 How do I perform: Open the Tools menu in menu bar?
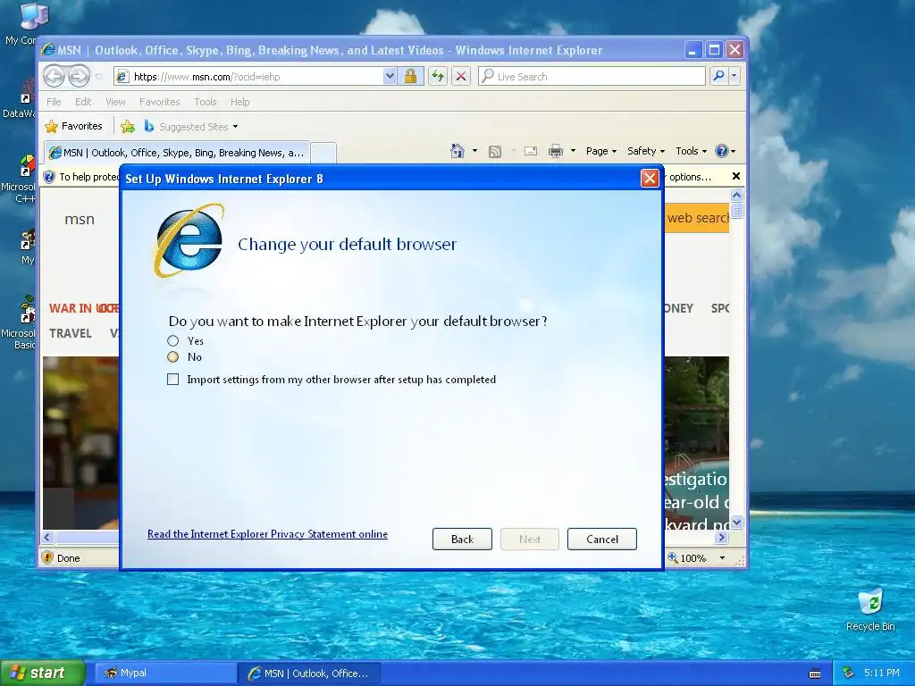[205, 102]
